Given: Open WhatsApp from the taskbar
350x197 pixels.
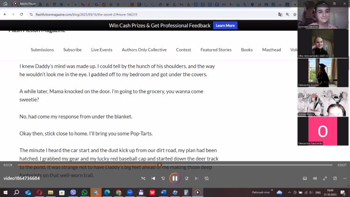Looking at the screenshot, I should point(84,192).
